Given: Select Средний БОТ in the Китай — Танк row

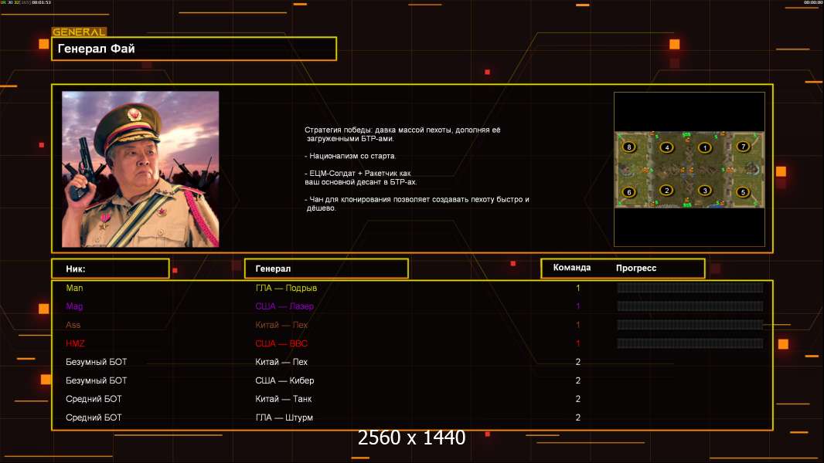Looking at the screenshot, I should [94, 399].
